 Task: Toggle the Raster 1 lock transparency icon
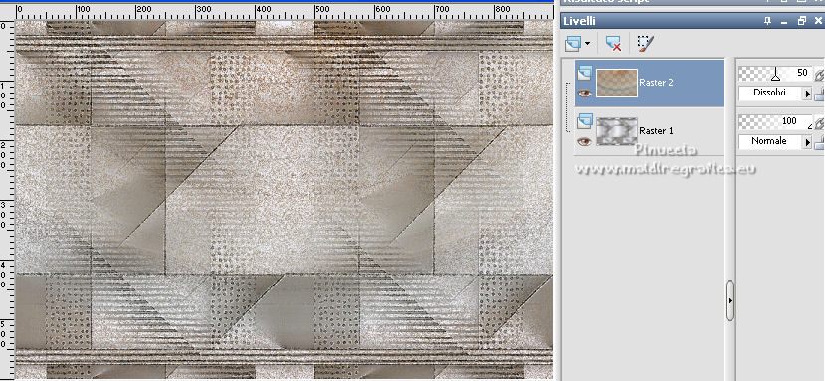[x=820, y=142]
